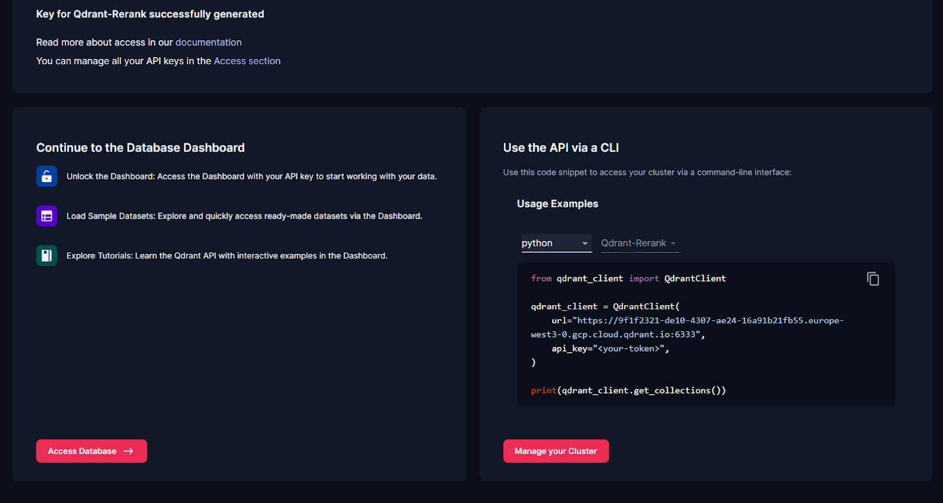Click the import QdrantClient code line
943x503 pixels.
(x=628, y=279)
